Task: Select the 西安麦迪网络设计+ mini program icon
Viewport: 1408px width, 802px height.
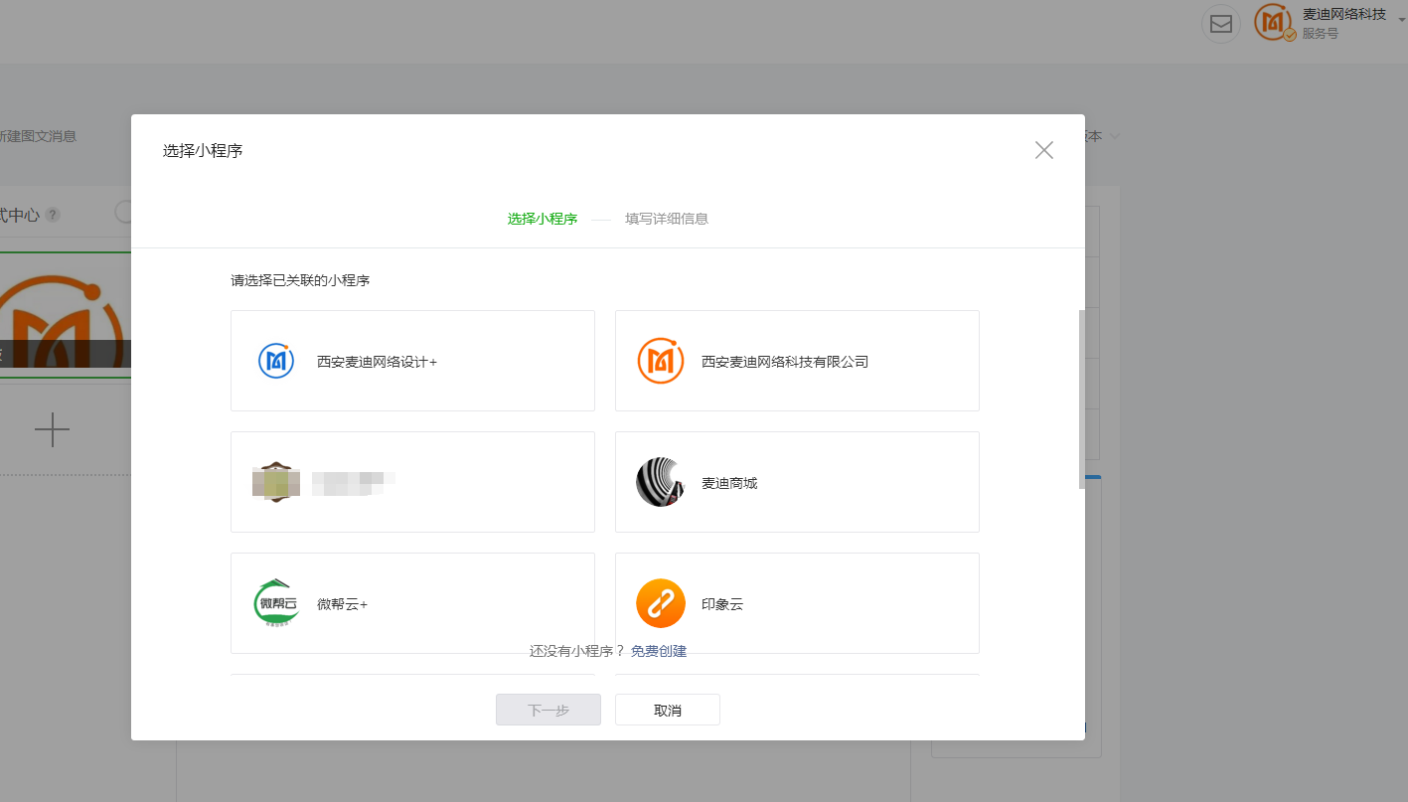Action: click(275, 360)
